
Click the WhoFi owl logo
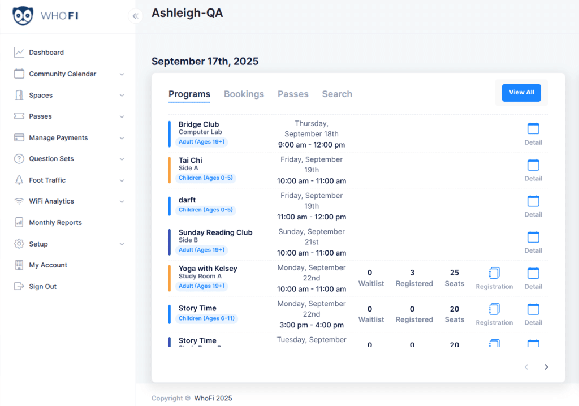[x=23, y=16]
